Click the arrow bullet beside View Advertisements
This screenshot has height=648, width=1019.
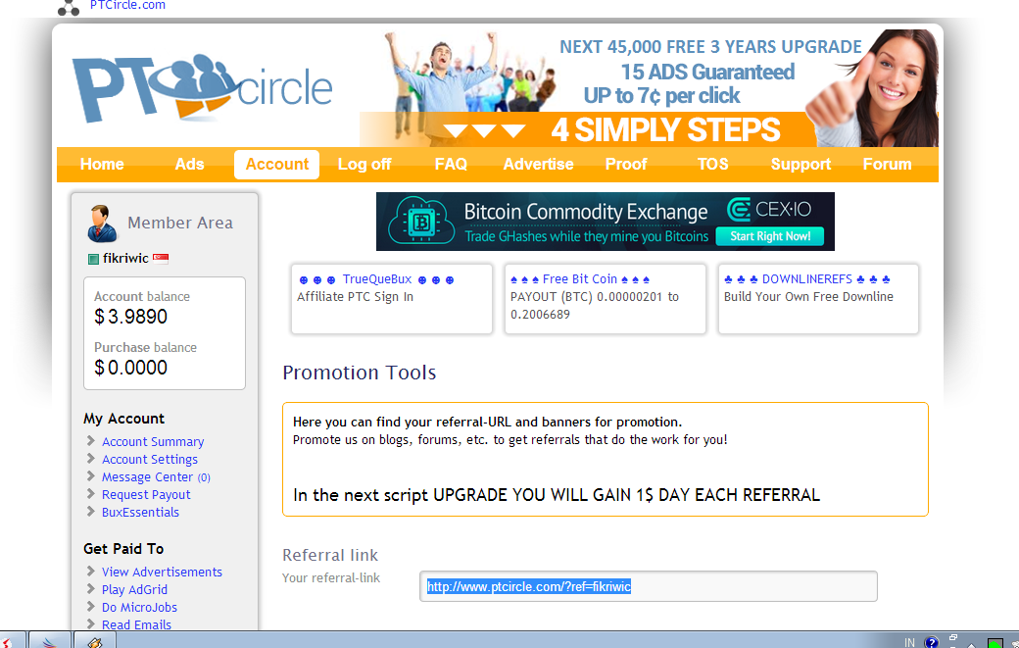click(91, 572)
